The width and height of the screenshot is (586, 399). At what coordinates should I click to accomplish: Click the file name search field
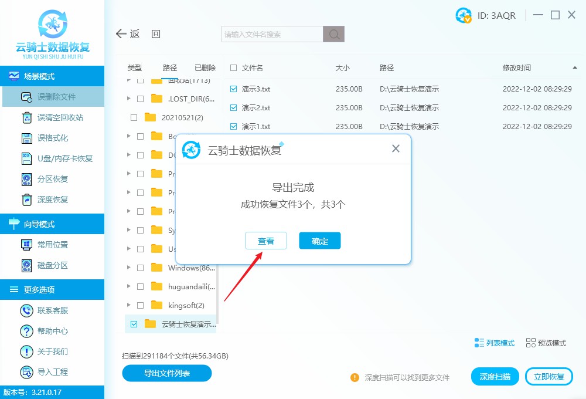pos(272,35)
